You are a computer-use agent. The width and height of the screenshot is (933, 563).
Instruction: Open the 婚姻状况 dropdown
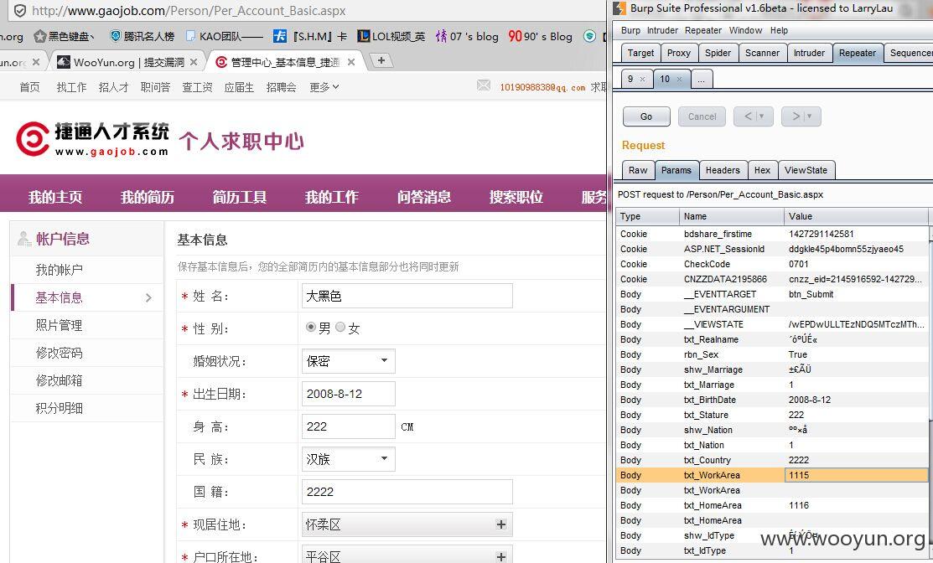(348, 361)
